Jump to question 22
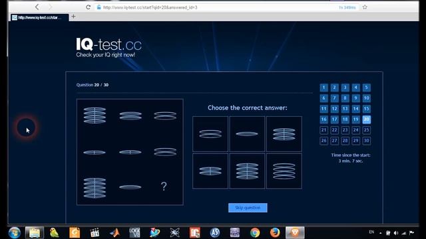Screen dimensions: 426x239 click(x=334, y=130)
